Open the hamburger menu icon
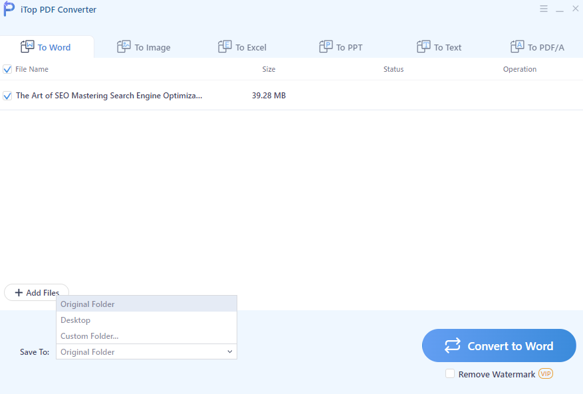Image resolution: width=583 pixels, height=394 pixels. tap(544, 9)
